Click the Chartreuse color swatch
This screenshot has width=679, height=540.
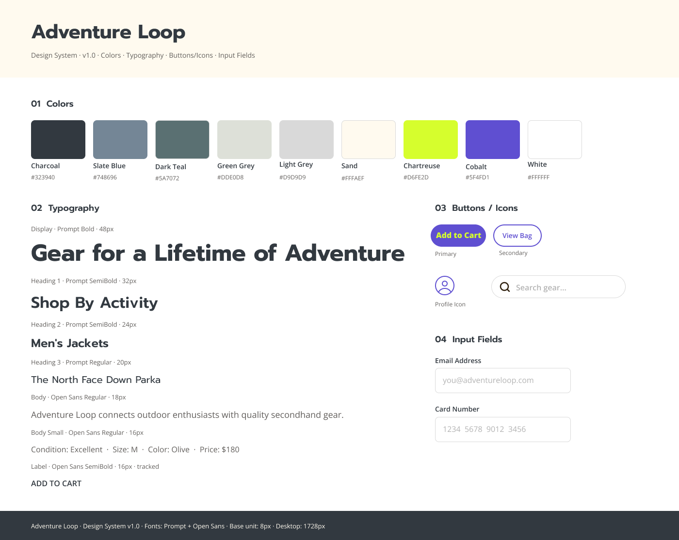tap(430, 139)
